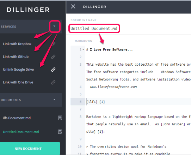Click the line starting 'Markdown is a lightweight markup'
The height and width of the screenshot is (155, 191).
pyautogui.click(x=138, y=117)
